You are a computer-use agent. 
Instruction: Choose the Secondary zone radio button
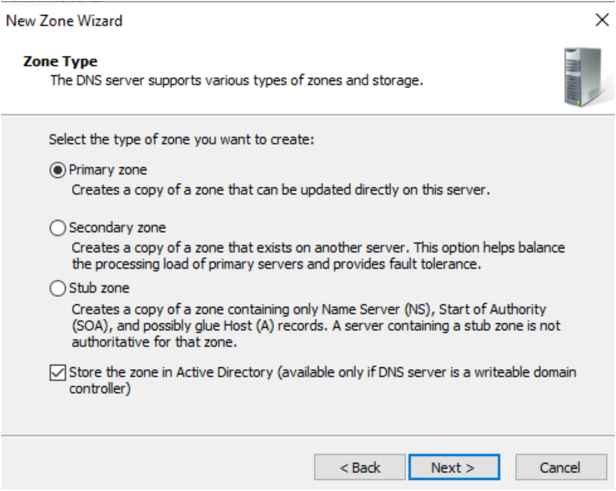[x=58, y=228]
